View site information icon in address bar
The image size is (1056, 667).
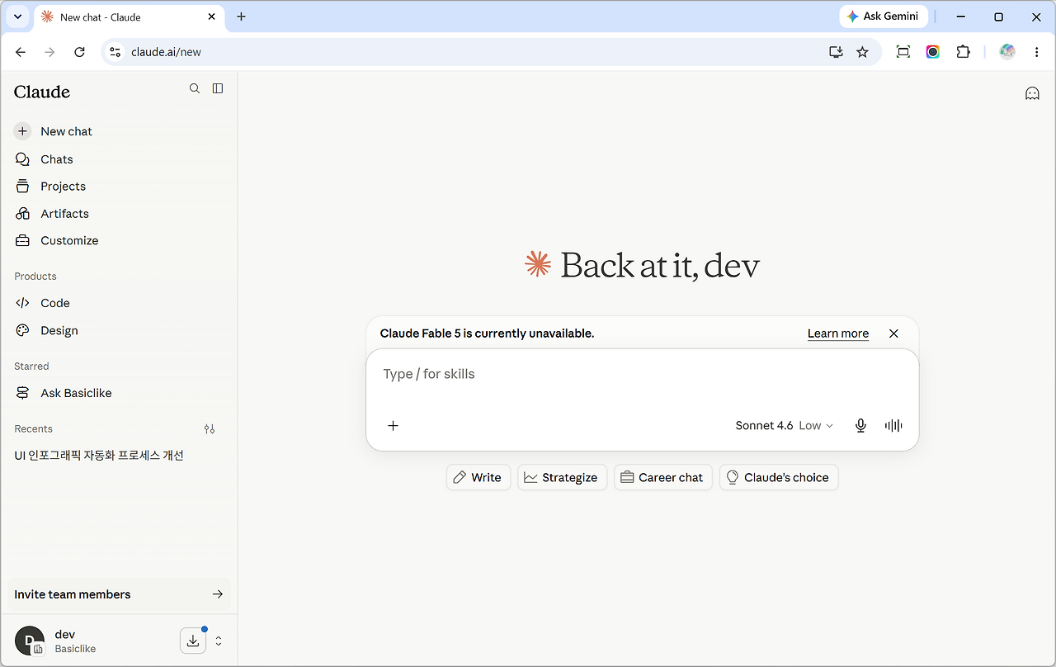click(115, 52)
